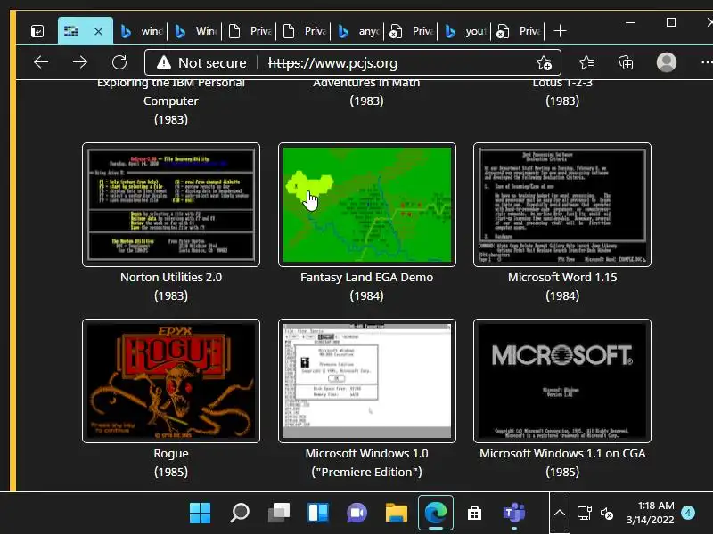This screenshot has height=534, width=713.
Task: Click the 'Rogue' title link
Action: (x=171, y=453)
